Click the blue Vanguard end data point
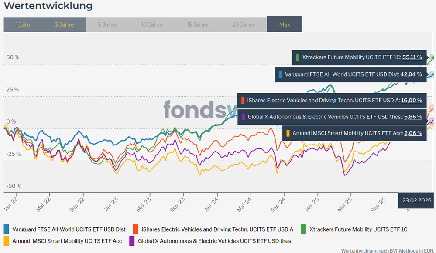436x253 pixels. click(x=433, y=74)
